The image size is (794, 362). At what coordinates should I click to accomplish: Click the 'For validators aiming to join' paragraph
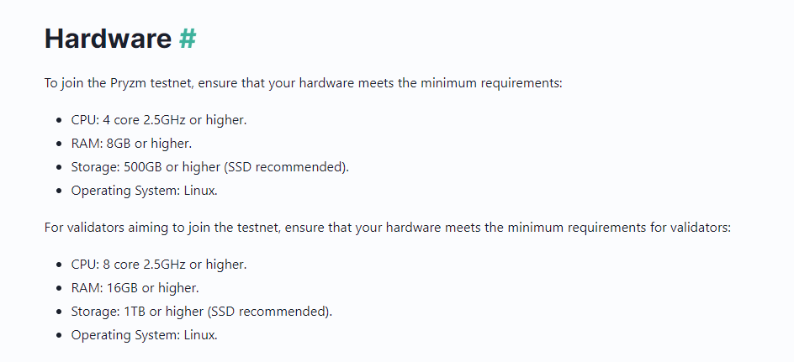[x=388, y=228]
